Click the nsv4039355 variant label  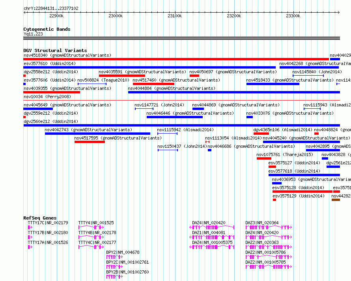point(67,88)
